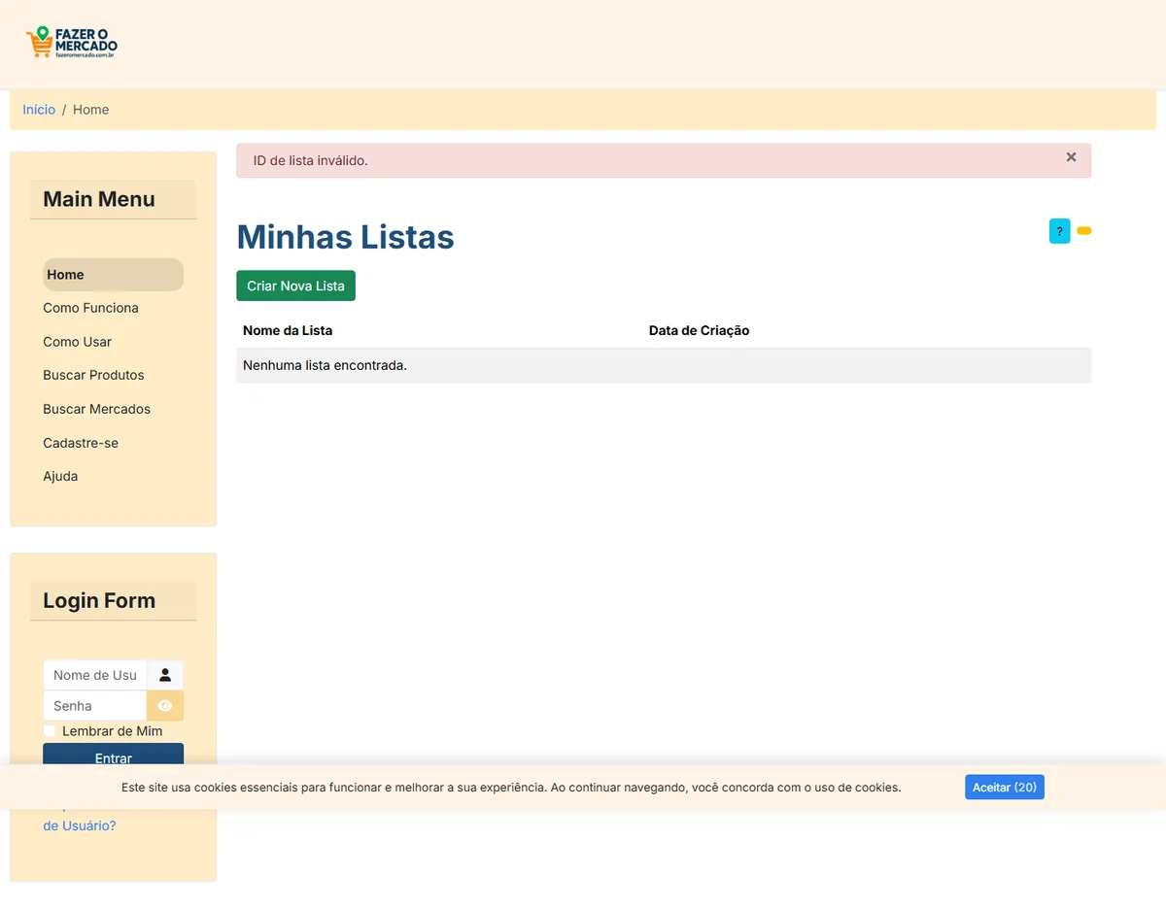Click the Minhas Listas heading
Image resolution: width=1166 pixels, height=908 pixels.
coord(345,237)
